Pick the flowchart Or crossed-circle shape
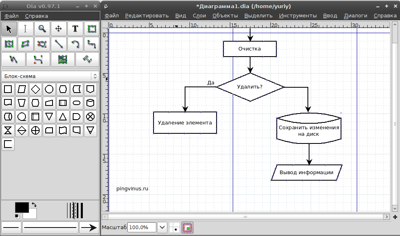The image size is (400, 236). pyautogui.click(x=36, y=131)
